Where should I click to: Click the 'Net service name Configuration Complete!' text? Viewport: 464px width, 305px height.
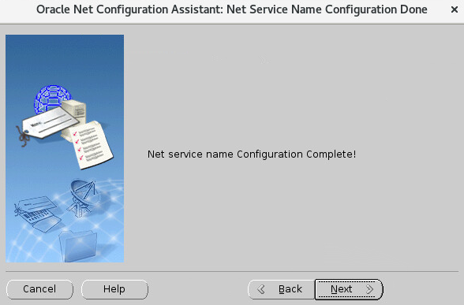coord(252,154)
